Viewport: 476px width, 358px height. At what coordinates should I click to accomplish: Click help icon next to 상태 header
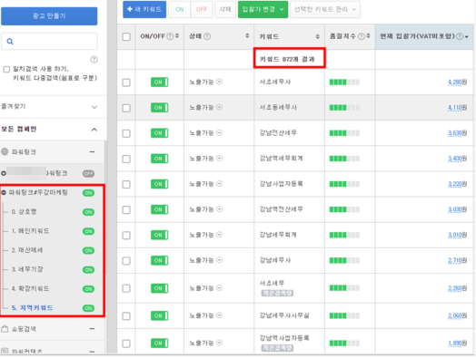tap(207, 36)
